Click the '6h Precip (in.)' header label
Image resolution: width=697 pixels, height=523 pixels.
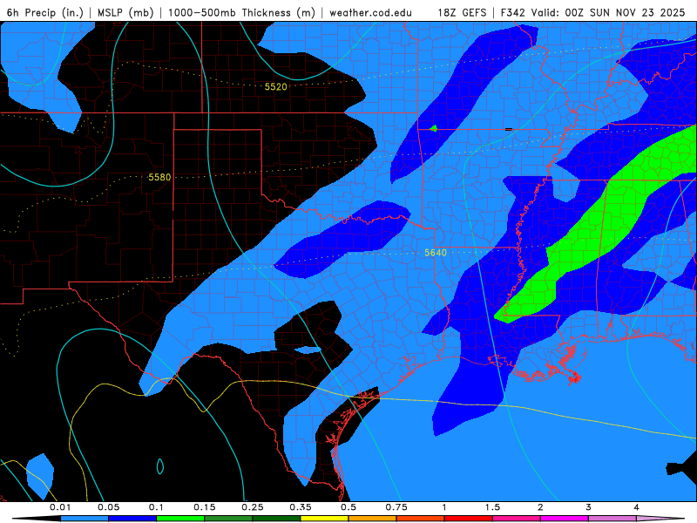tap(45, 12)
